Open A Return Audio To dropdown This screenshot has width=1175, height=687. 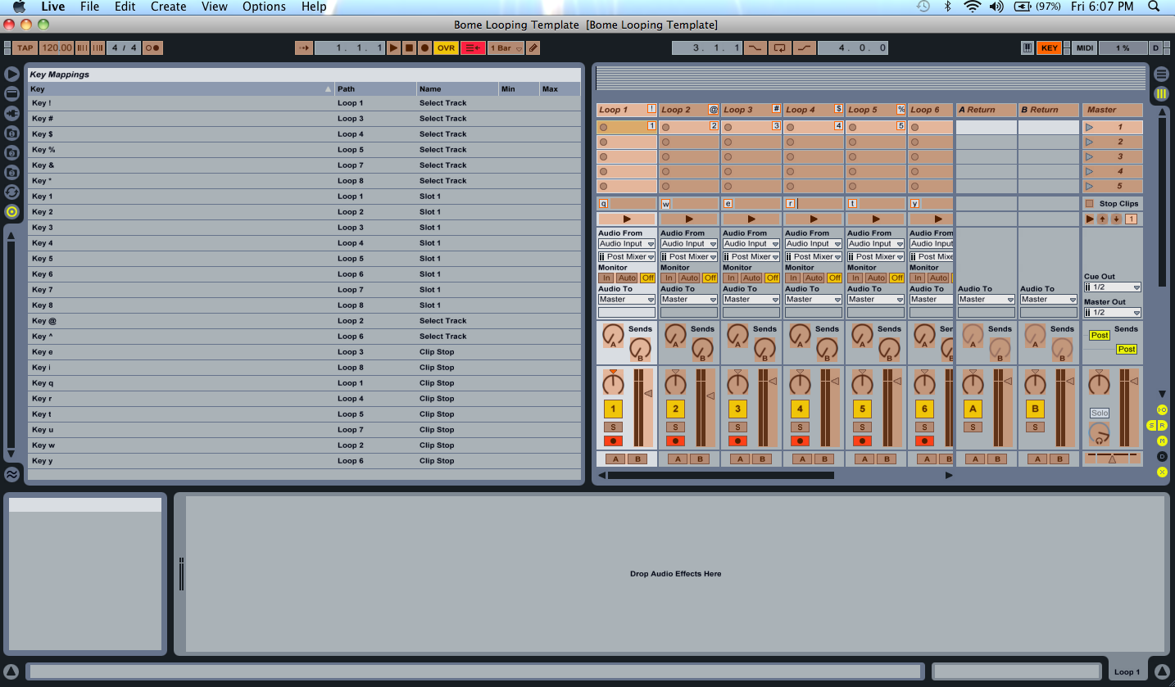tap(987, 300)
